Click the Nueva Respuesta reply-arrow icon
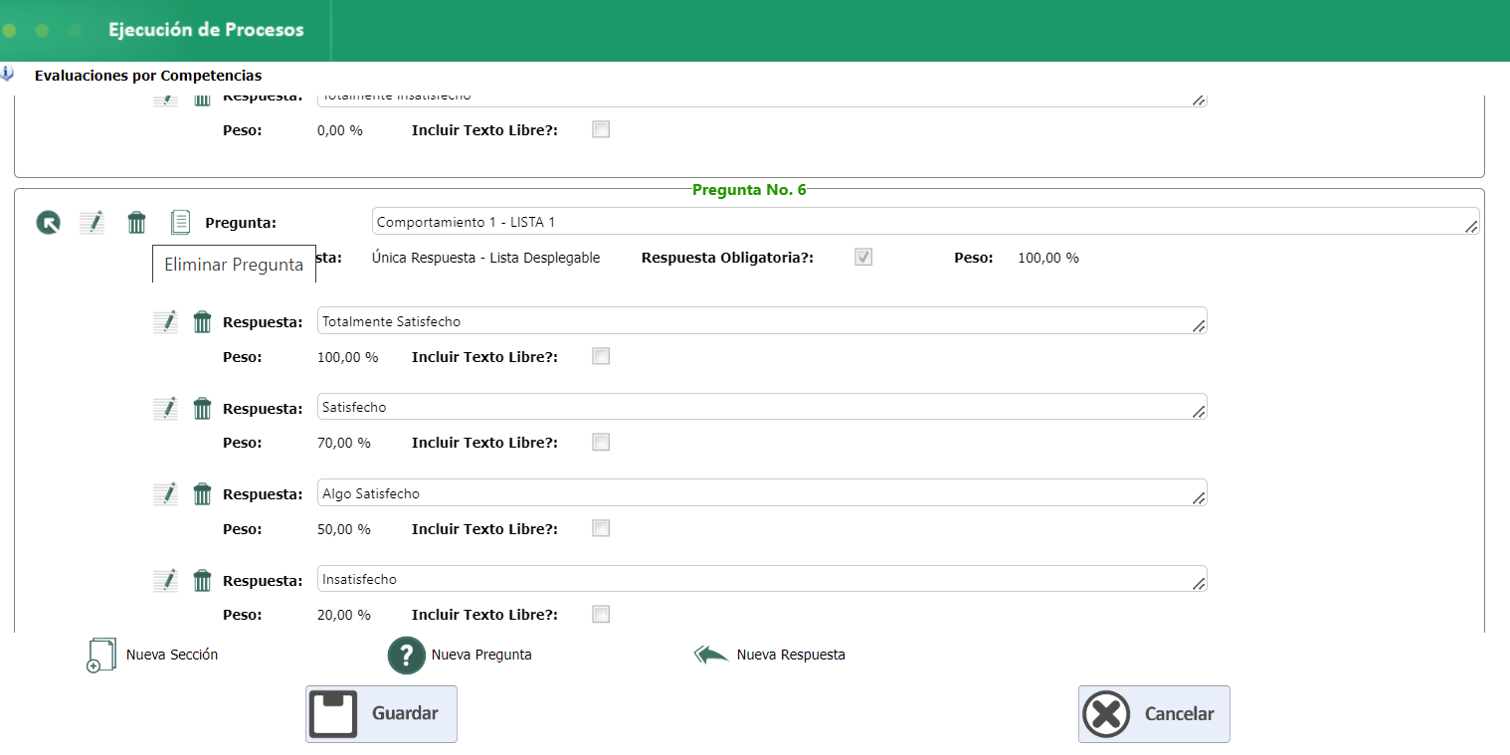This screenshot has width=1510, height=755. coord(711,655)
